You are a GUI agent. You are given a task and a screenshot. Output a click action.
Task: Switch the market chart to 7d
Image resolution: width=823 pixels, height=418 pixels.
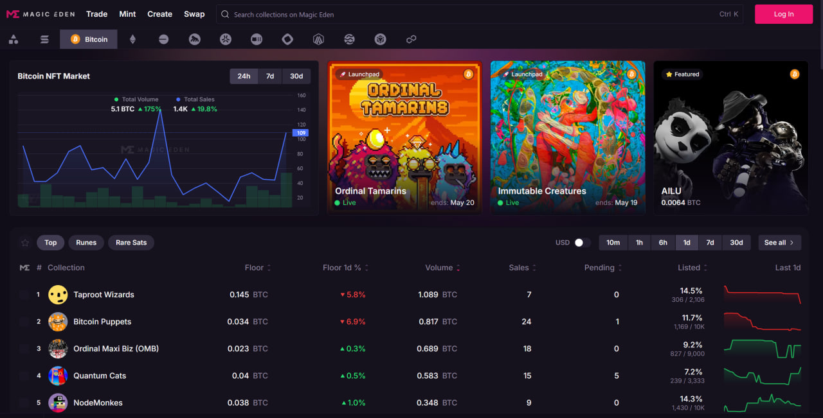tap(270, 76)
